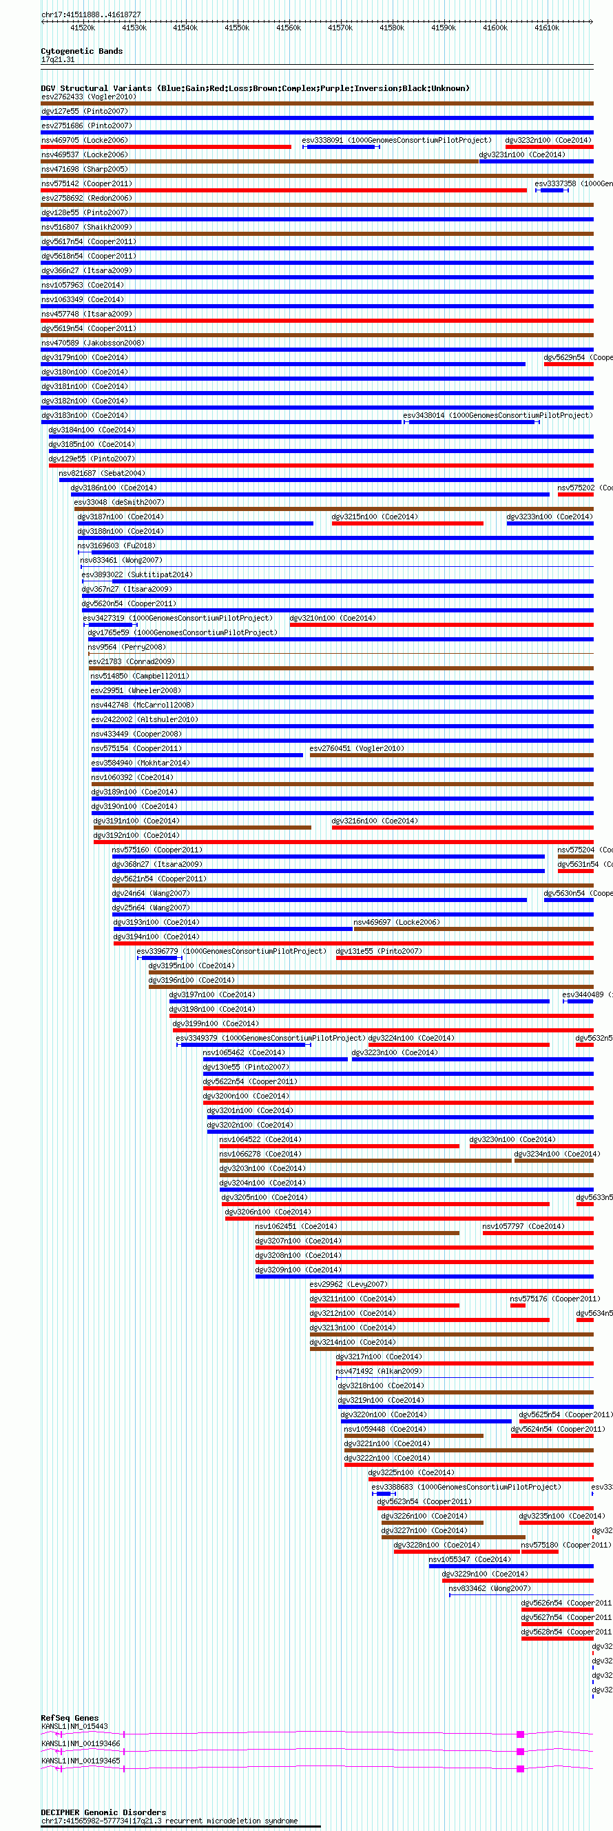The height and width of the screenshot is (1831, 613).
Task: Select variant esv2762433 (Vogler2010)
Action: 88,97
